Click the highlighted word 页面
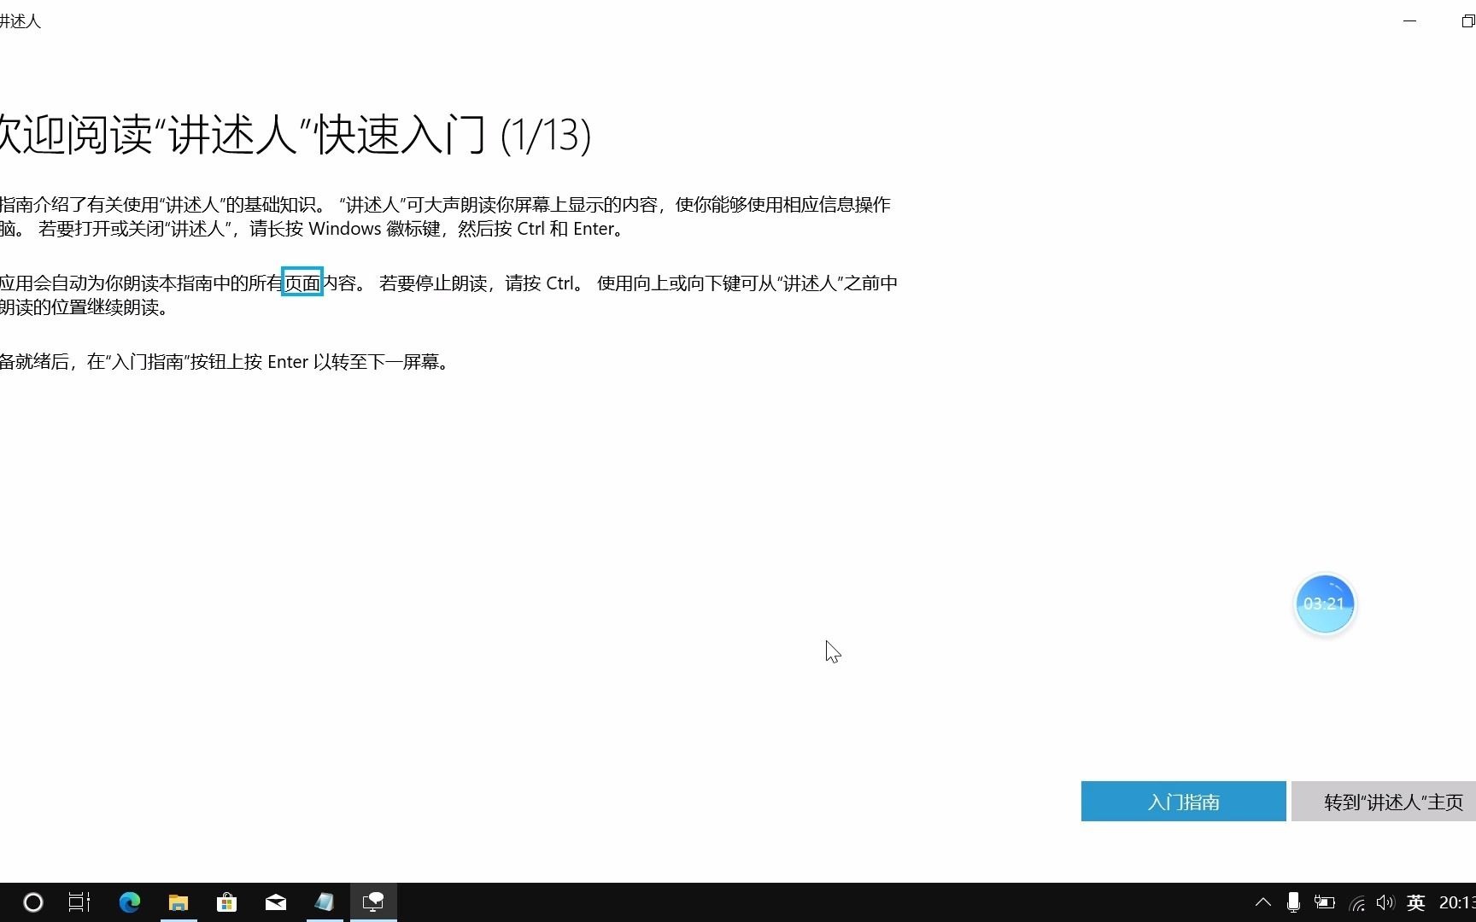 click(302, 283)
